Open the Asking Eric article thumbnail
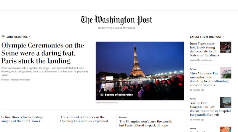 tap(226, 102)
